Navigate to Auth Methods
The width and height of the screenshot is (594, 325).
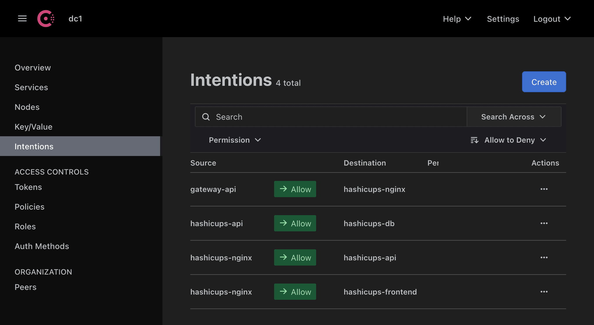(x=42, y=246)
